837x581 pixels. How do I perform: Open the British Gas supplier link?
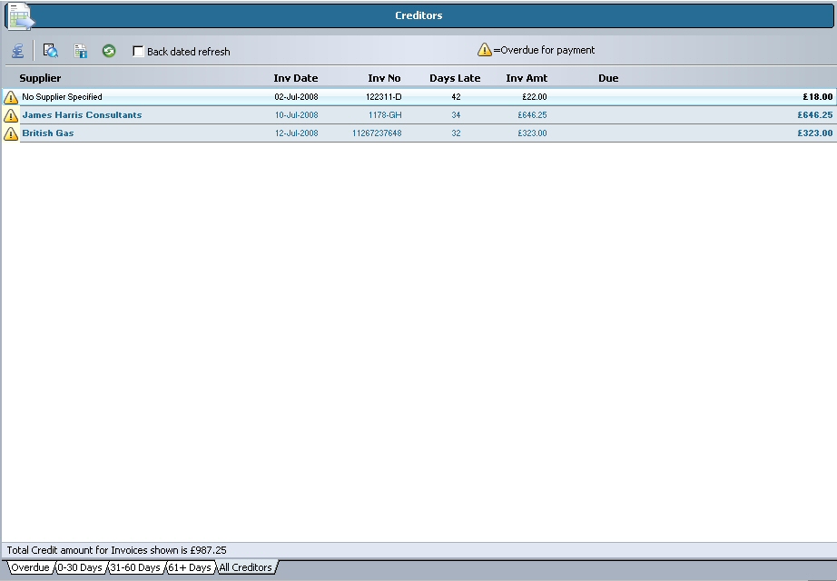pos(48,133)
